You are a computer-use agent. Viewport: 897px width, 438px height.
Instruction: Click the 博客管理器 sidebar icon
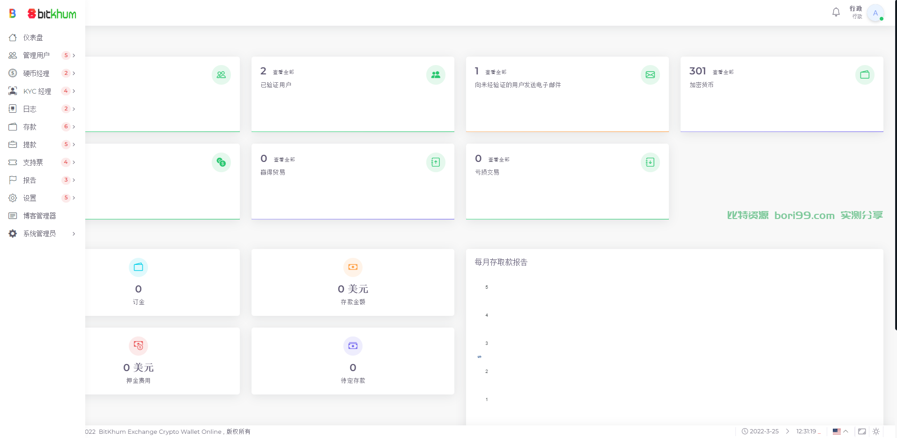coord(13,216)
